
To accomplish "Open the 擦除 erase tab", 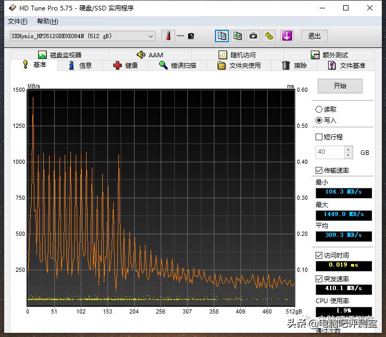I will point(294,66).
